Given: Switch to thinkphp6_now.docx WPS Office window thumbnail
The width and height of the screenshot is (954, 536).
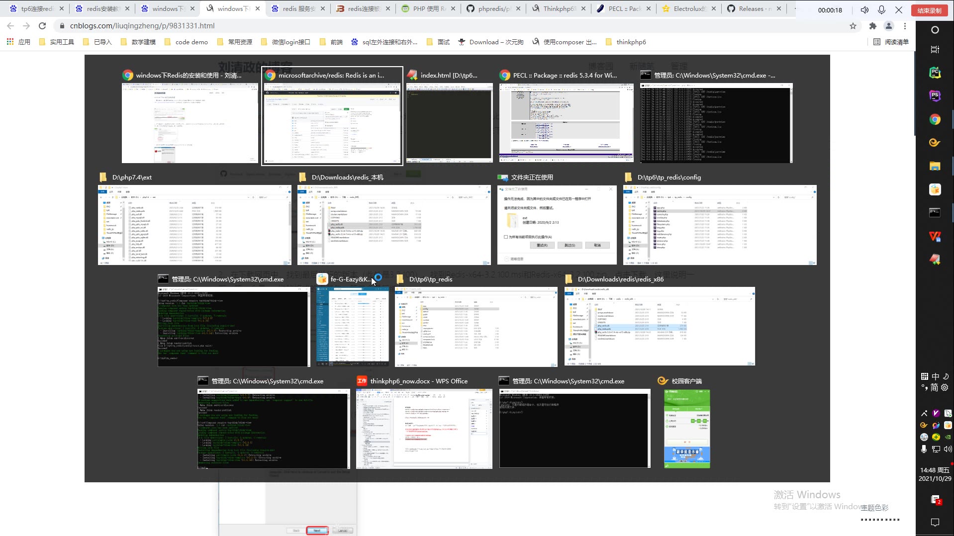Looking at the screenshot, I should [x=424, y=422].
